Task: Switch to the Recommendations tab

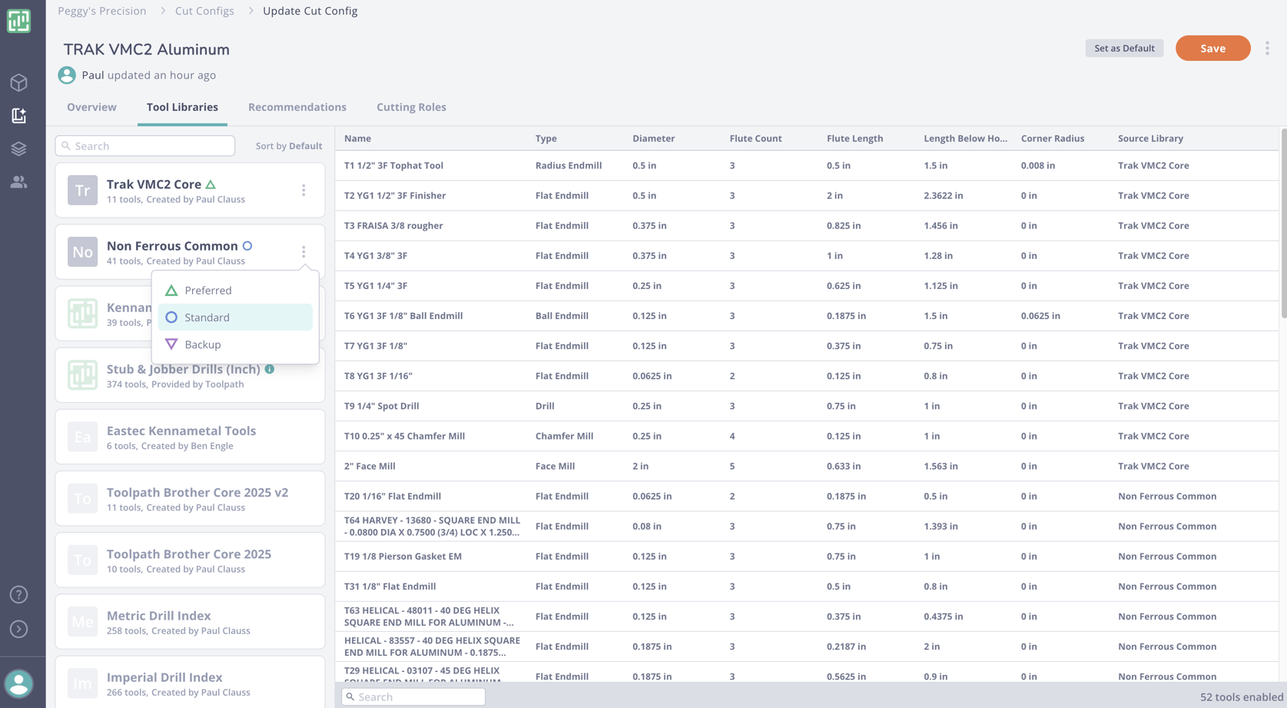Action: tap(297, 107)
